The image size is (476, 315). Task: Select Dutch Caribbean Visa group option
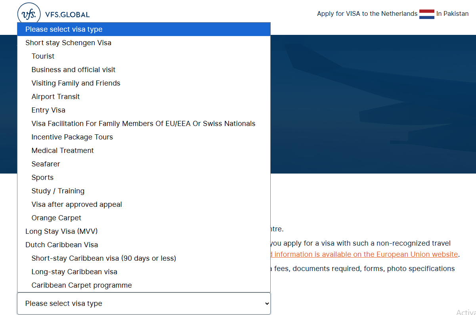pyautogui.click(x=144, y=245)
